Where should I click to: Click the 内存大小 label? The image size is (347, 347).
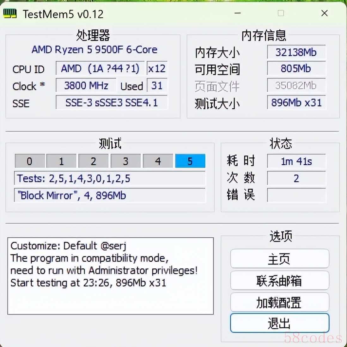pos(217,53)
